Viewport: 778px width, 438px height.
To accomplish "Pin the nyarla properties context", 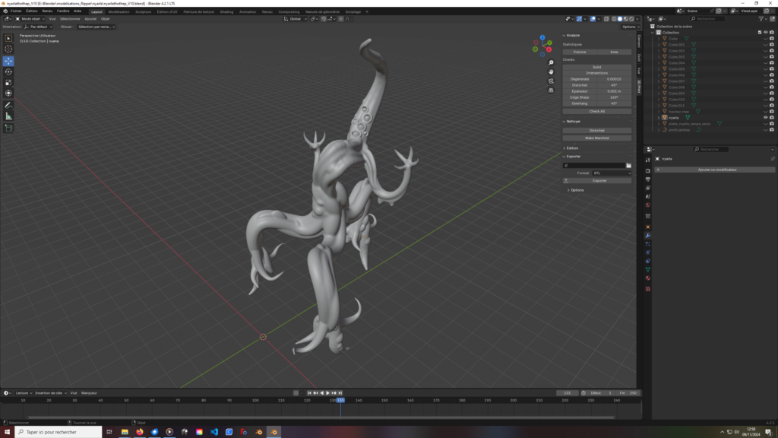I will [x=773, y=159].
